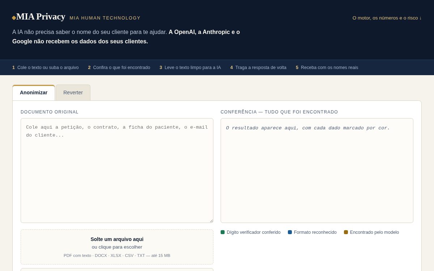Screen dimensions: 434x271
Task: Grab the text area resize handle corner
Action: tap(211, 221)
